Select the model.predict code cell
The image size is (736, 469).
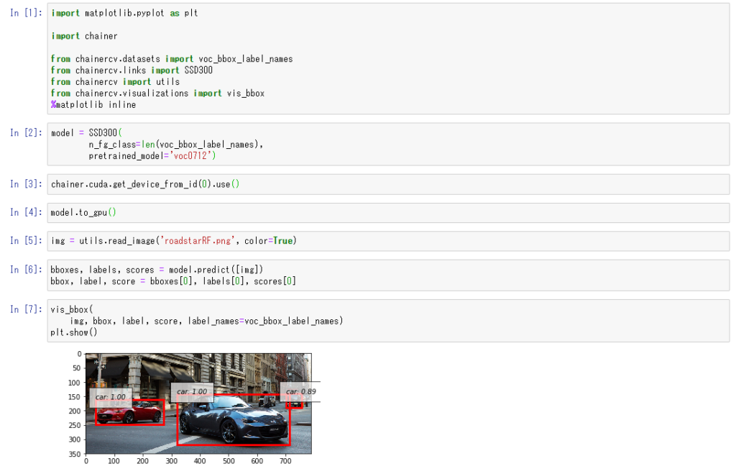pyautogui.click(x=388, y=276)
